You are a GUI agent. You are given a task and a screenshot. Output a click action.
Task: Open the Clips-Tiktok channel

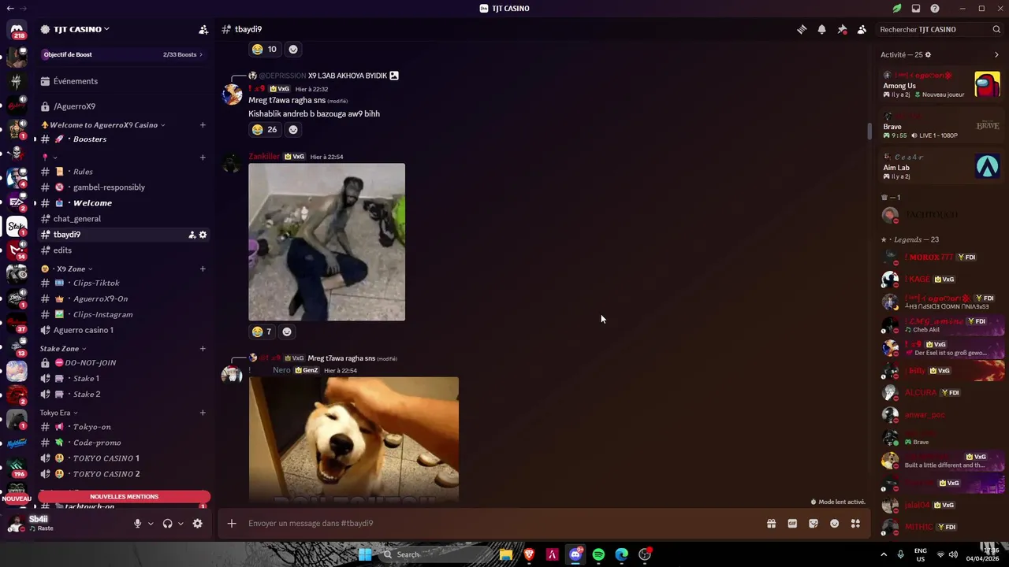point(124,283)
